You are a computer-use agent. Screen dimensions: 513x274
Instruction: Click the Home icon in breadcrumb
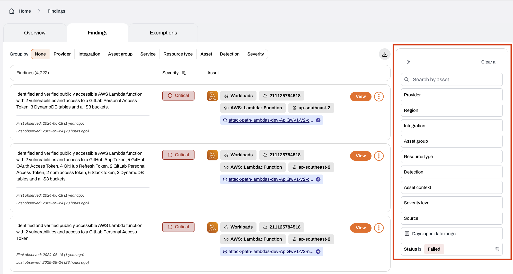click(x=12, y=11)
